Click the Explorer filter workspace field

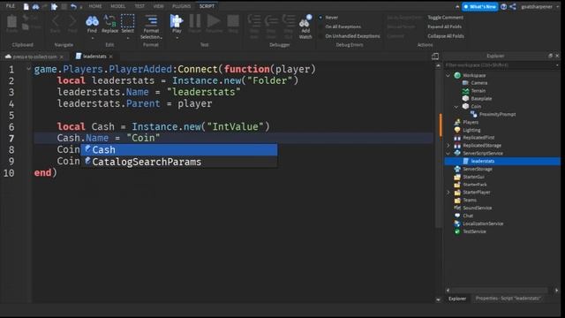[501, 65]
